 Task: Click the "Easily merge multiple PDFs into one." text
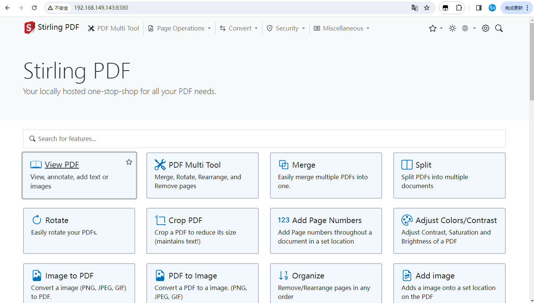(323, 181)
